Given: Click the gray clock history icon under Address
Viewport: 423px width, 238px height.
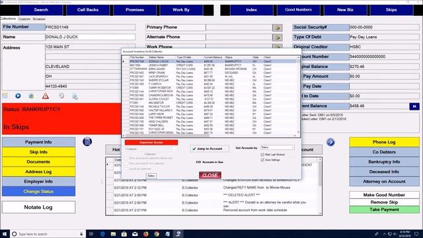Looking at the screenshot, I should tap(61, 95).
